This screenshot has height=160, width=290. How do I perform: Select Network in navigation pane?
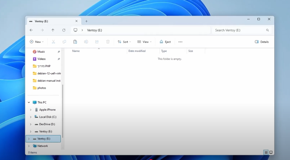tap(42, 146)
